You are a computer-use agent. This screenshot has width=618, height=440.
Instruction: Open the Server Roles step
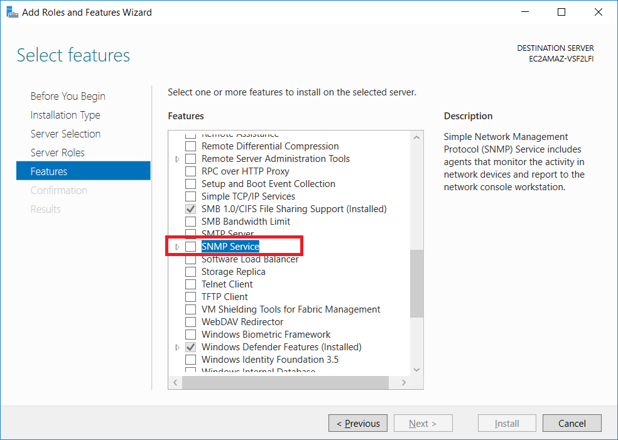tap(58, 153)
